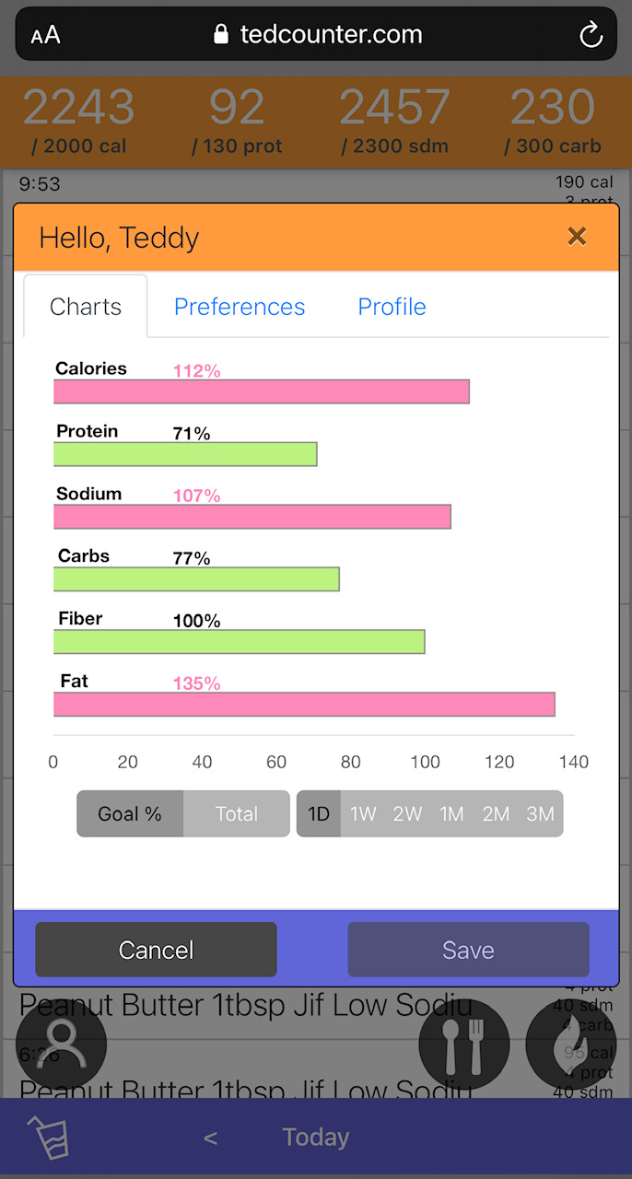
Task: Tap the flame calories icon
Action: [571, 1045]
